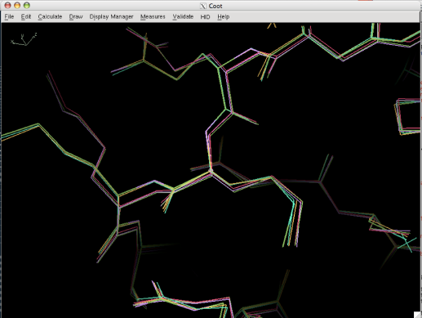This screenshot has width=422, height=318.
Task: Open the Measures menu
Action: tap(153, 16)
